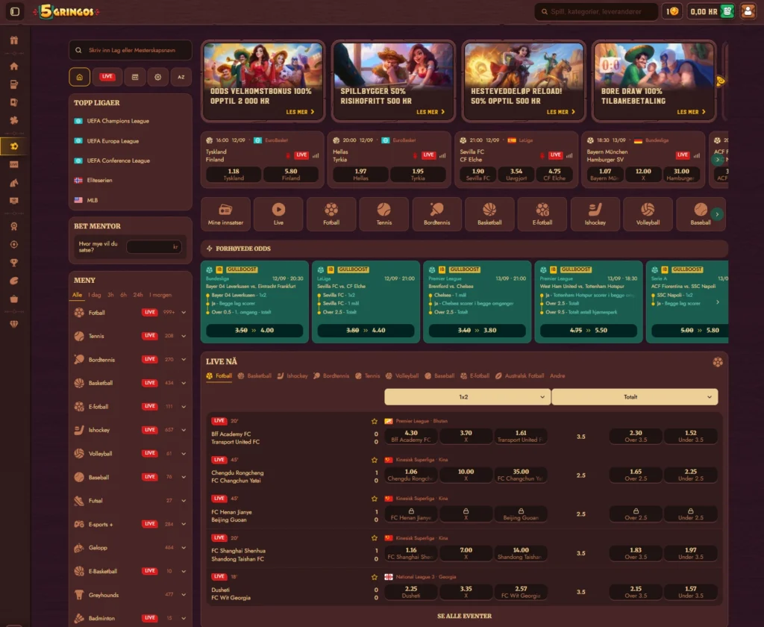The width and height of the screenshot is (764, 627).
Task: Switch Live Nå to Australsk Fotball tab
Action: [x=519, y=376]
